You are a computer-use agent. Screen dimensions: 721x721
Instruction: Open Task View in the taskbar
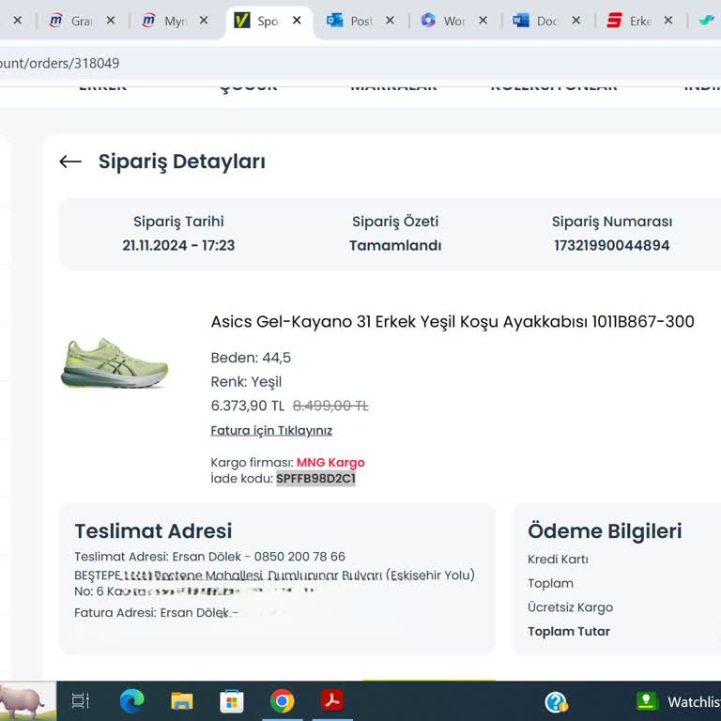81,700
